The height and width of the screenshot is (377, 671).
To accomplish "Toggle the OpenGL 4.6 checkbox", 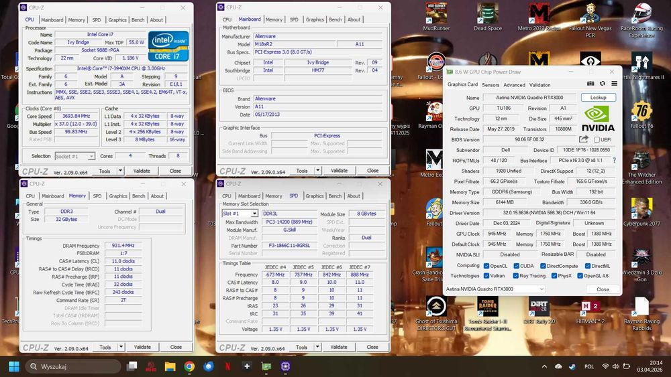I will [580, 276].
